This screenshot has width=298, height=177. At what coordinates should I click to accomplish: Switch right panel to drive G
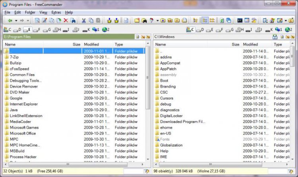[230, 30]
